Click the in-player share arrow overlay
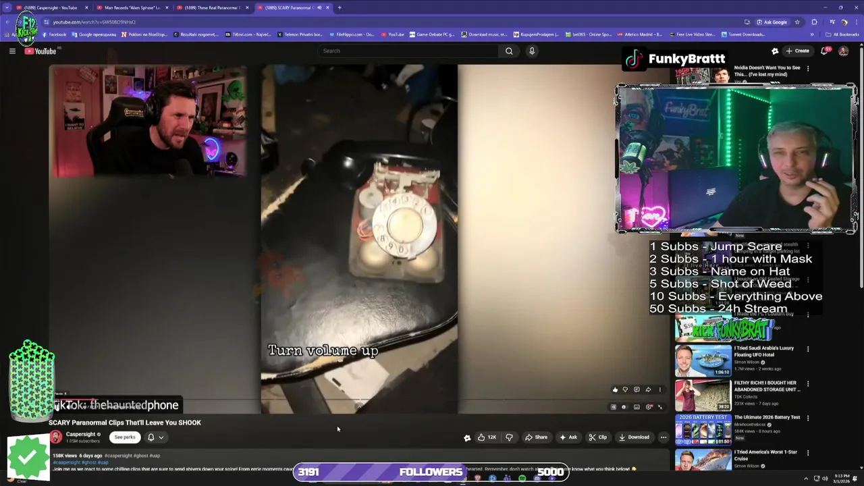864x486 pixels. [x=648, y=389]
